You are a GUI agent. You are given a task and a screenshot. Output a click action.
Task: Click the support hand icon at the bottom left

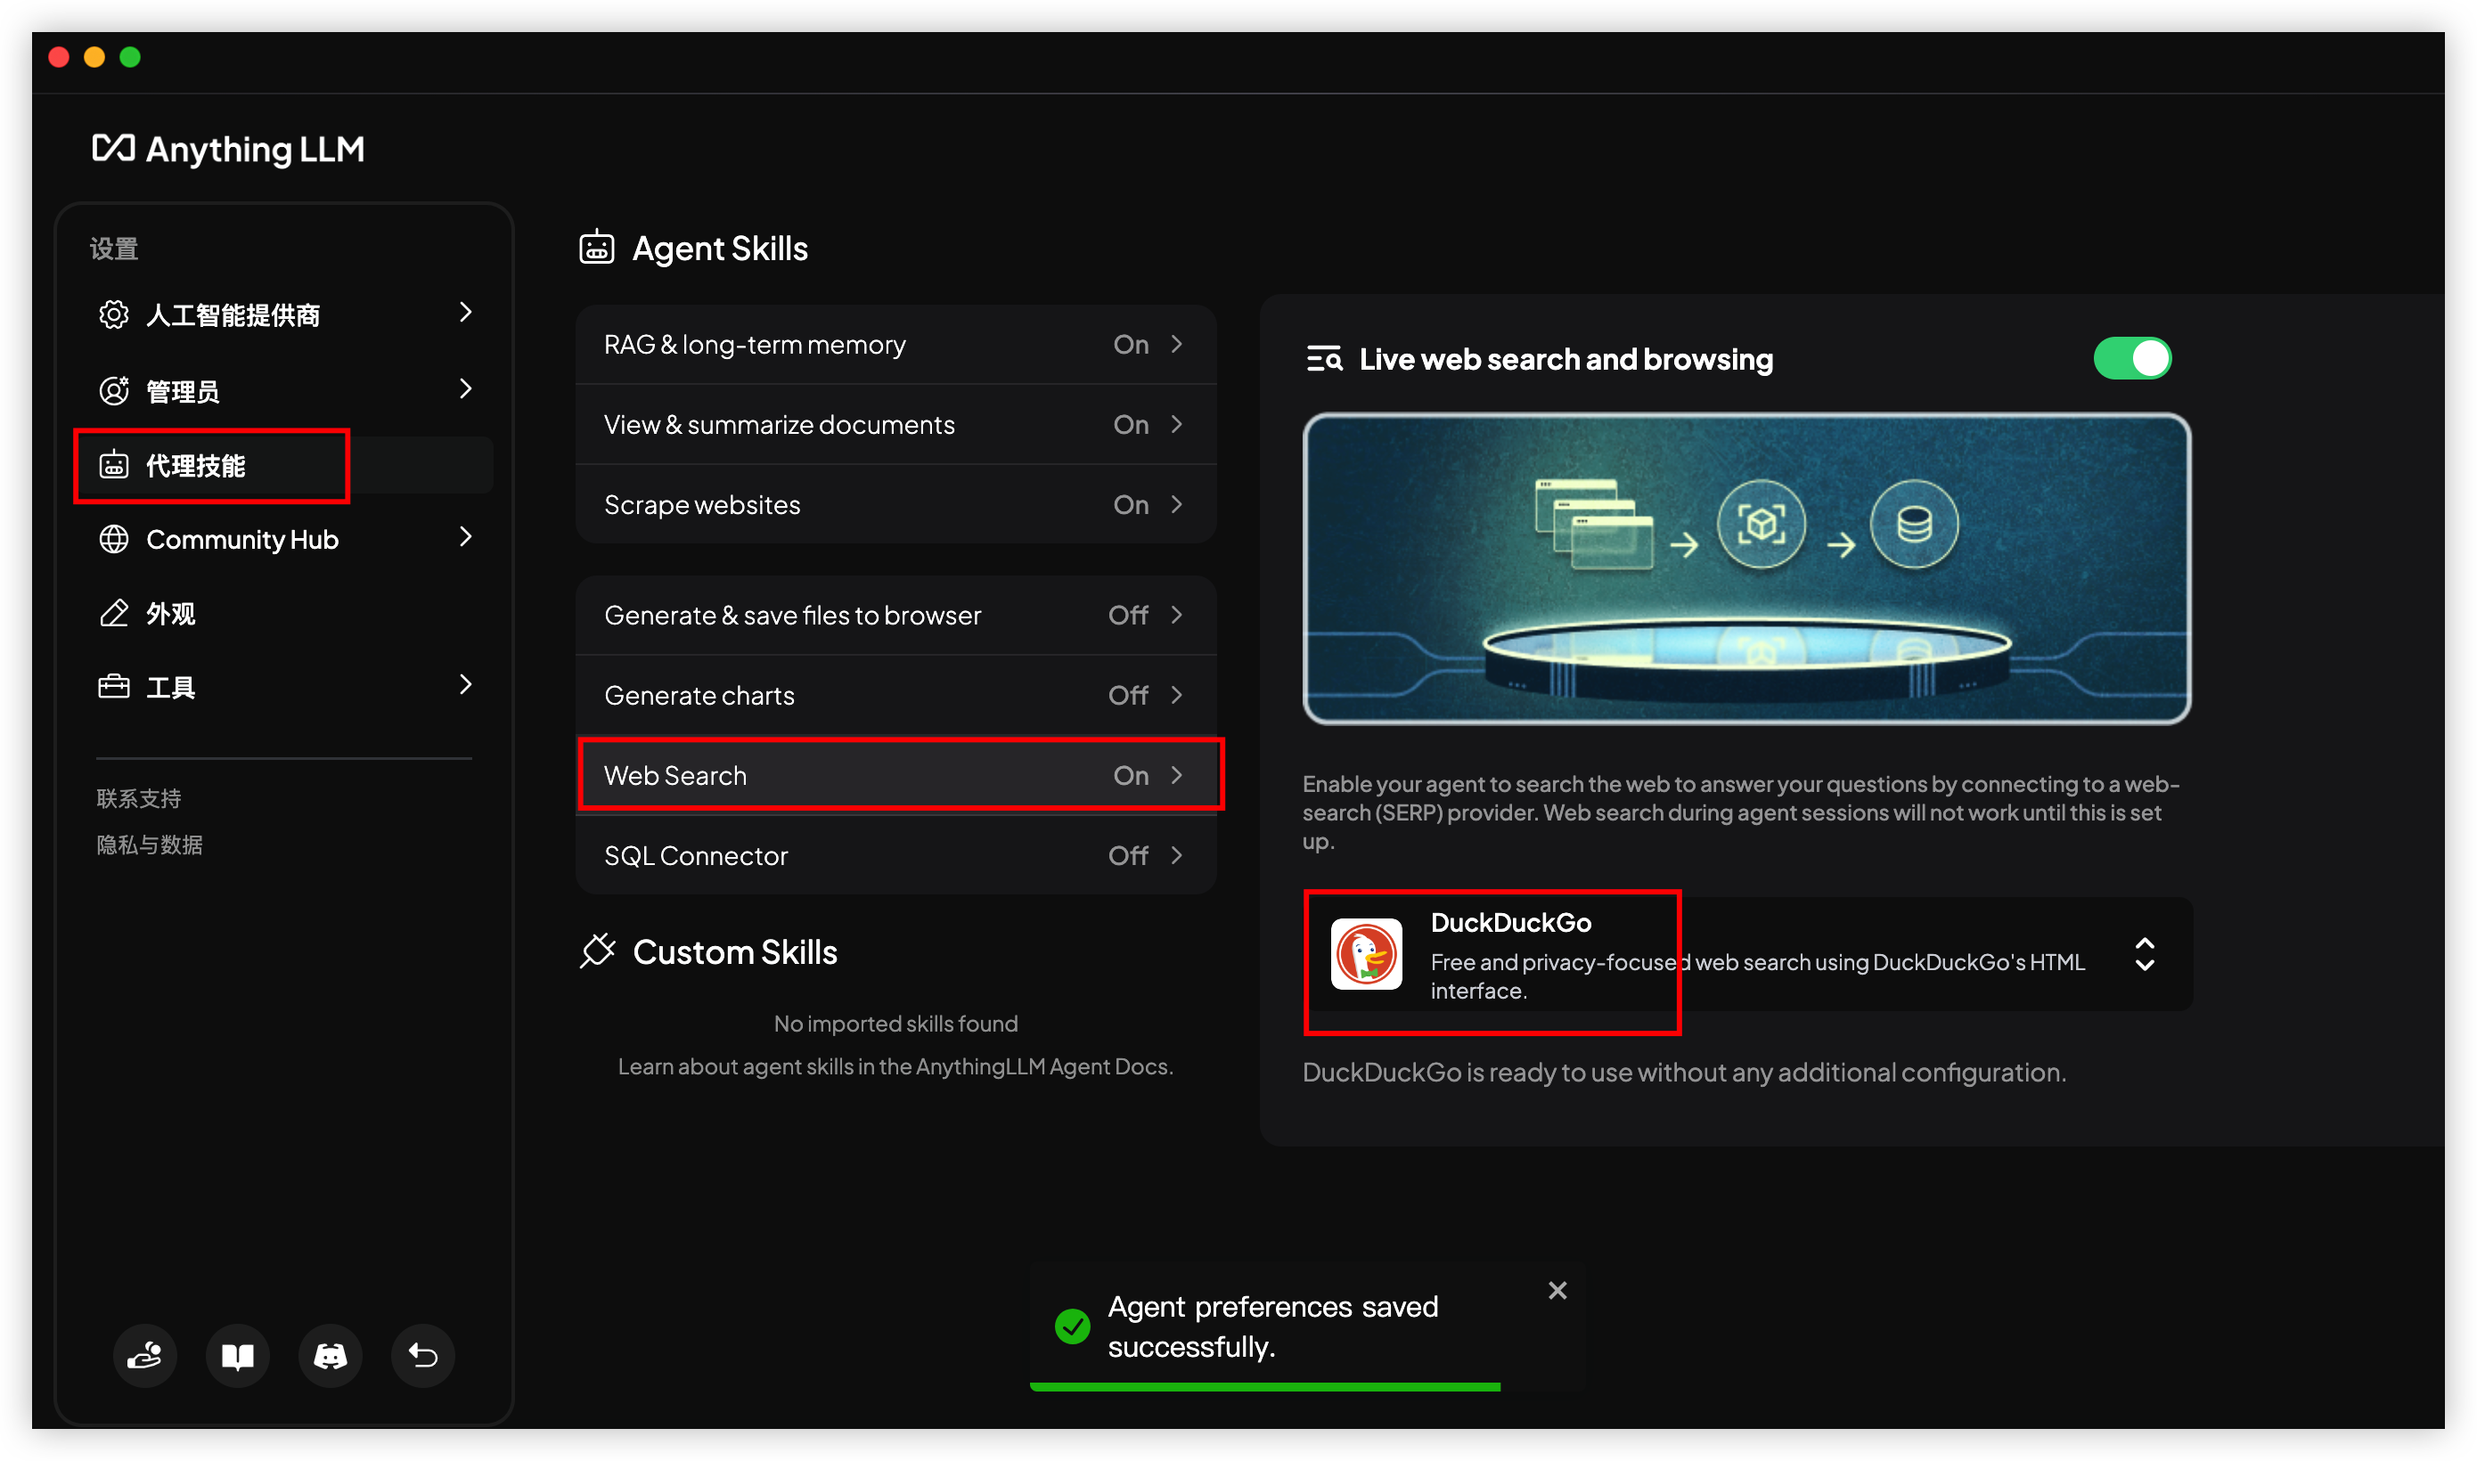pyautogui.click(x=144, y=1356)
